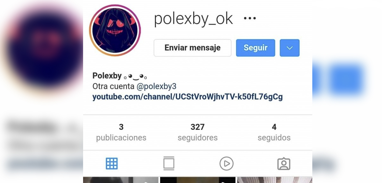Open the first post thumbnail
Screen dimensions: 382x183
point(121,180)
